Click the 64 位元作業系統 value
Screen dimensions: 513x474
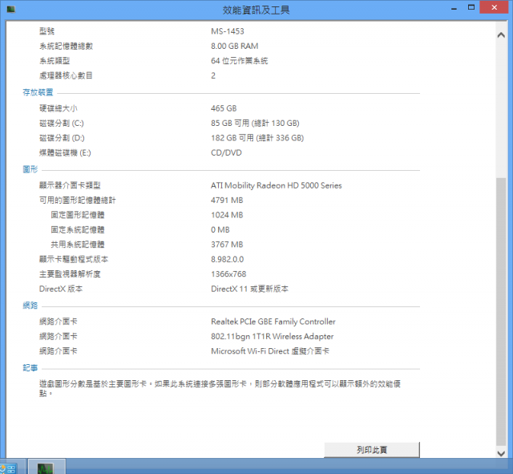(x=240, y=61)
